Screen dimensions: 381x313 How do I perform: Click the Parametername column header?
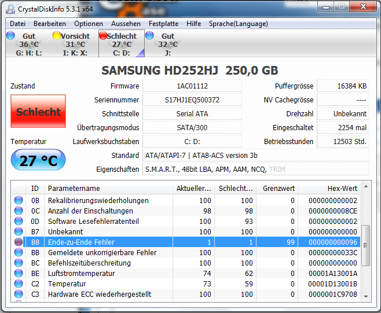pos(109,188)
